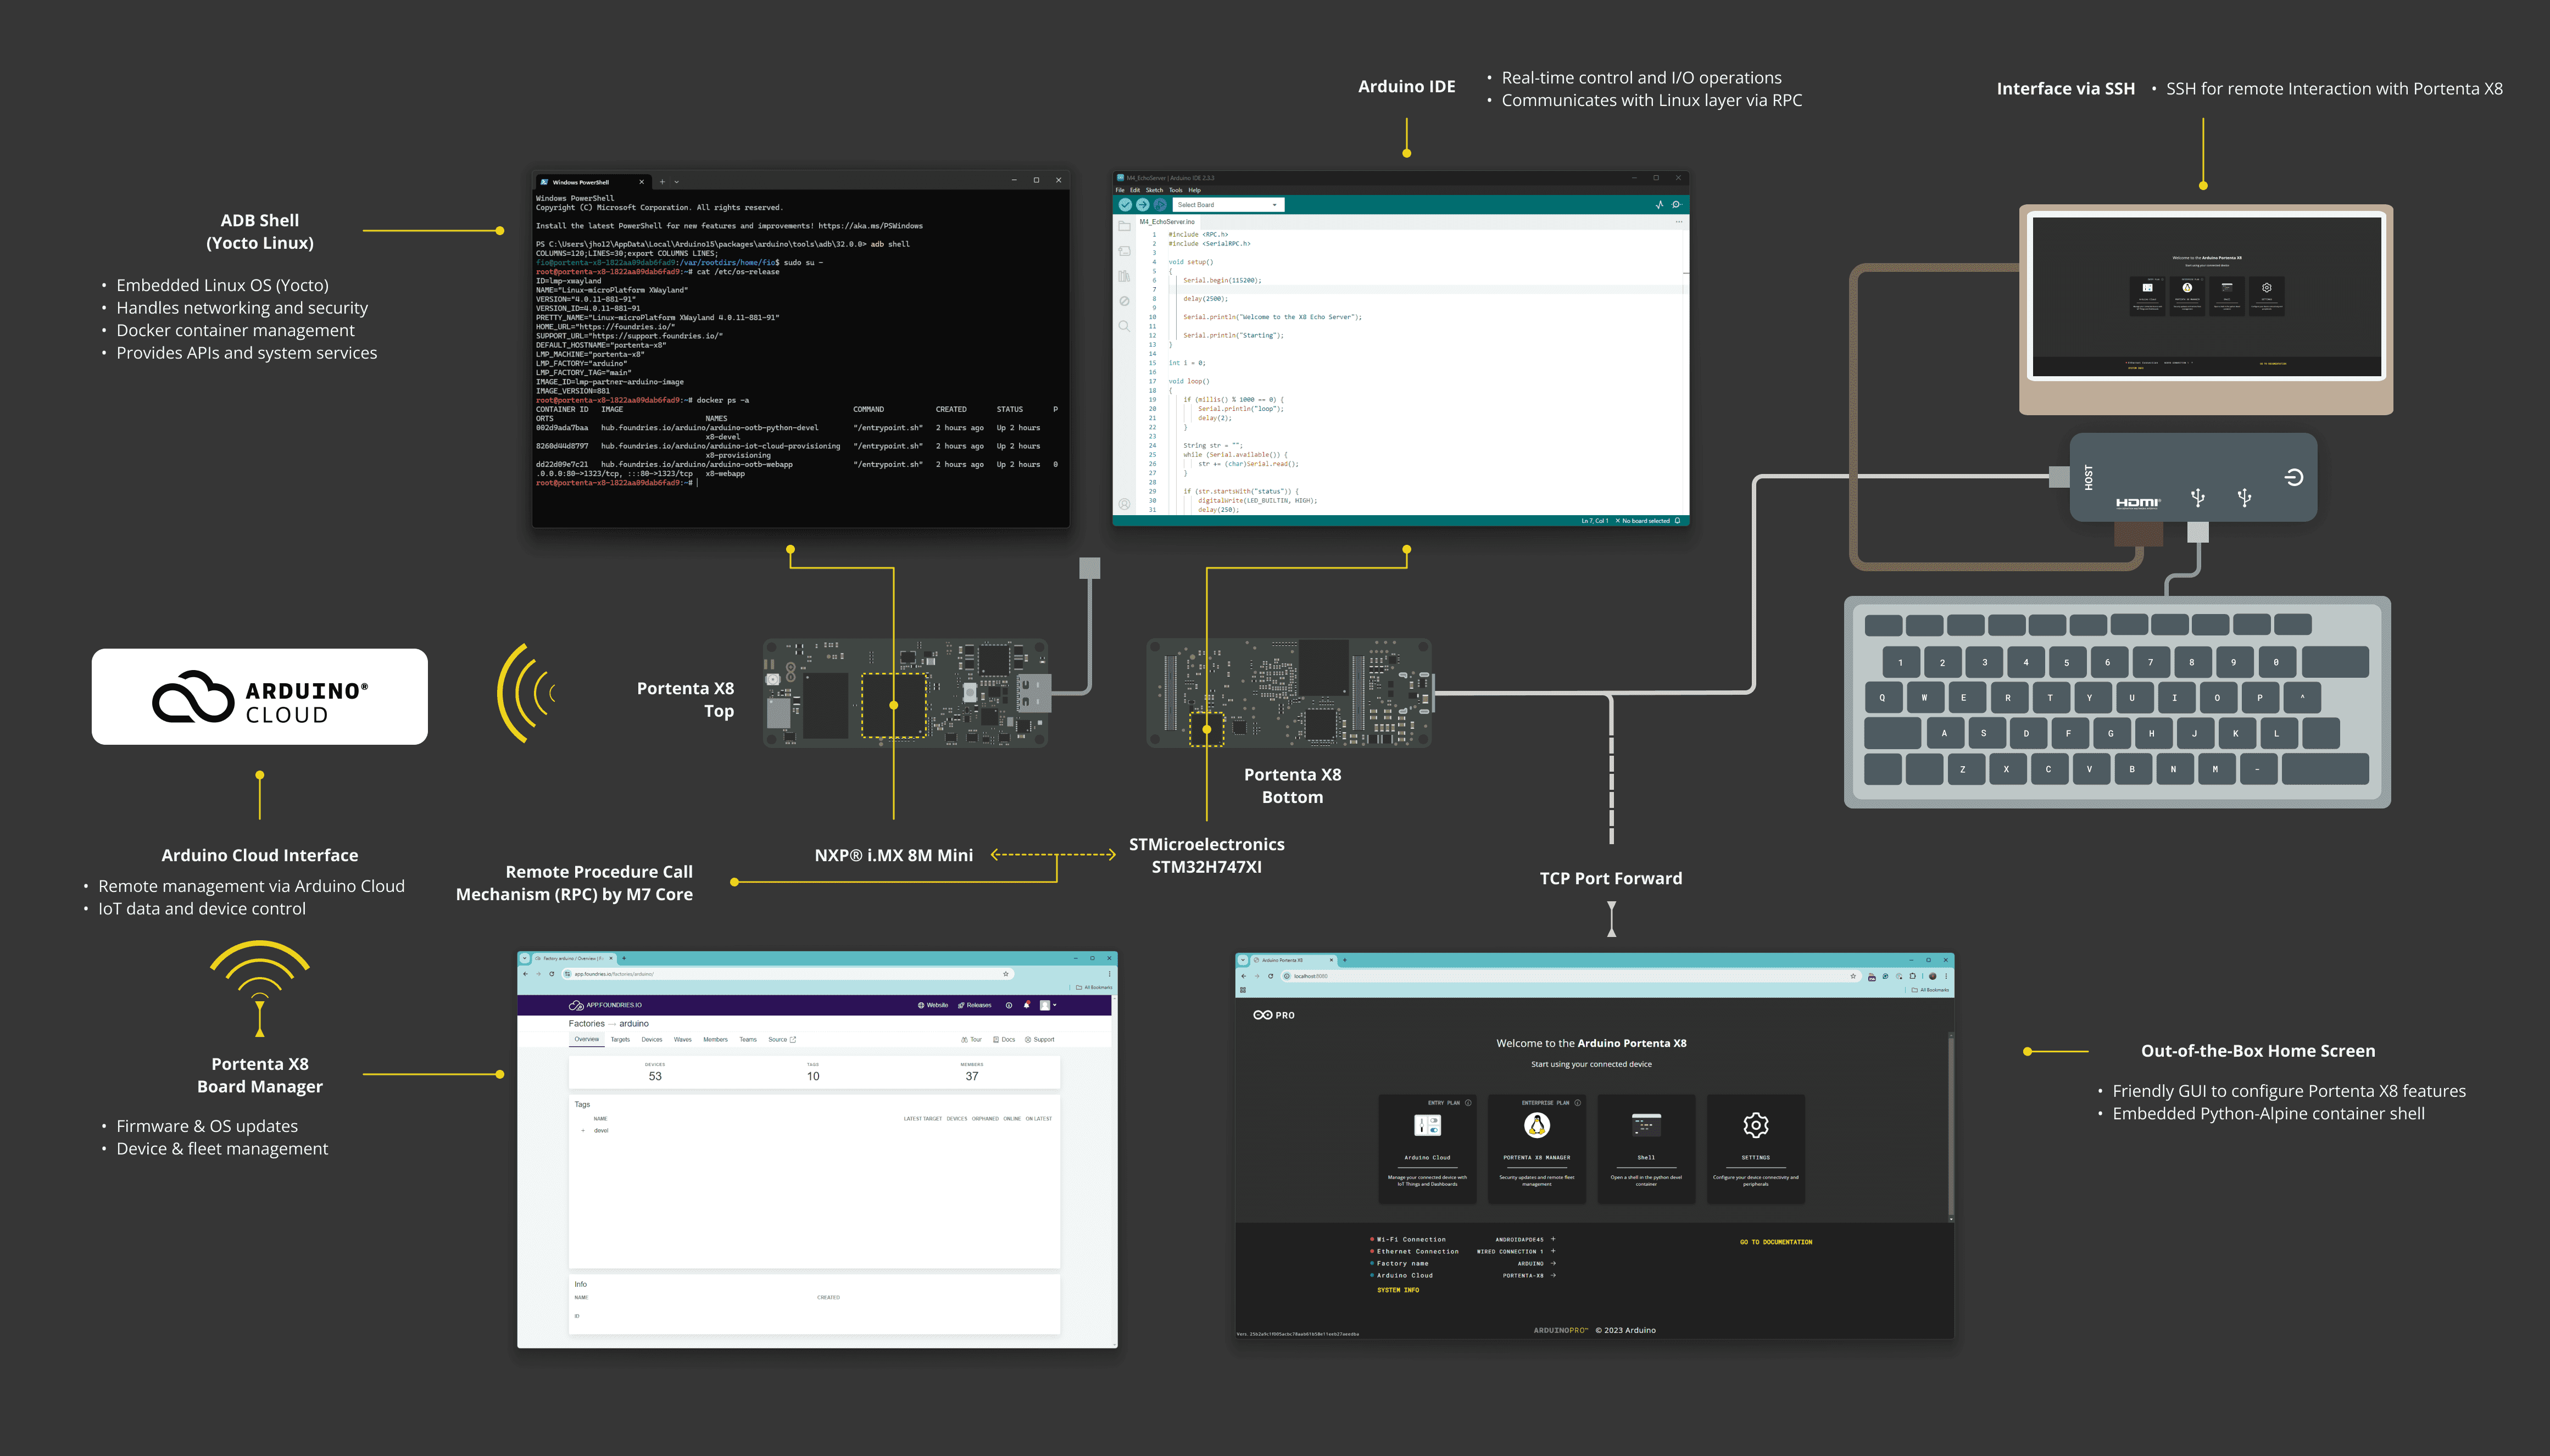Screen dimensions: 2550x1456
Task: Click the Penguin icon for Portenta X8 Manager
Action: pyautogui.click(x=1536, y=1126)
